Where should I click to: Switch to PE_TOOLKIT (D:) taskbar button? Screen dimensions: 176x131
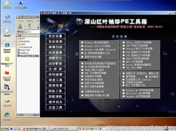[64, 129]
